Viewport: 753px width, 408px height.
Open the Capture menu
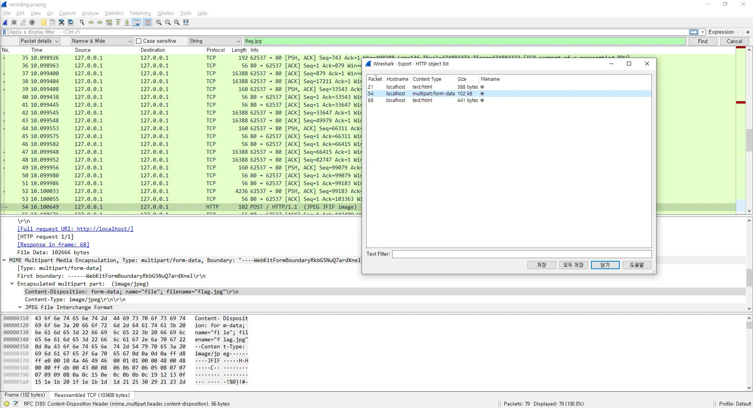pos(67,13)
